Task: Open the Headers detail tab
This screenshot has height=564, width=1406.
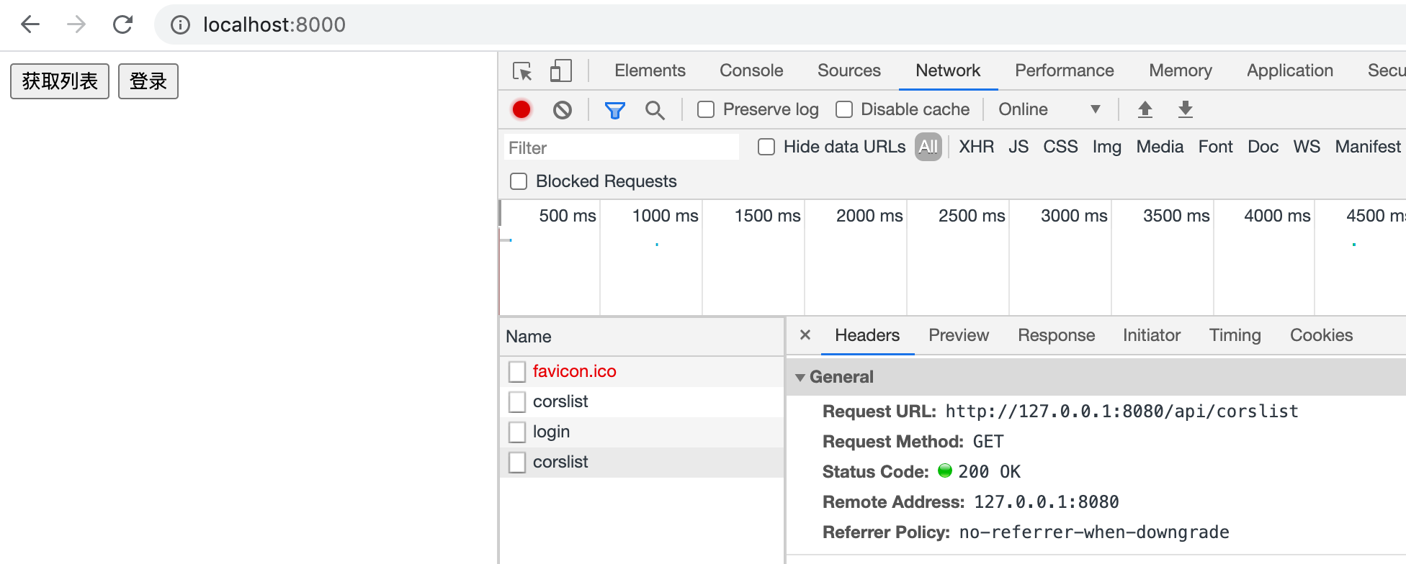Action: click(x=867, y=335)
